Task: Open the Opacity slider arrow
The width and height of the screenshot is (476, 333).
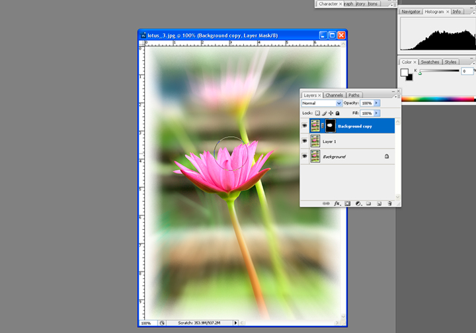Action: [x=377, y=104]
